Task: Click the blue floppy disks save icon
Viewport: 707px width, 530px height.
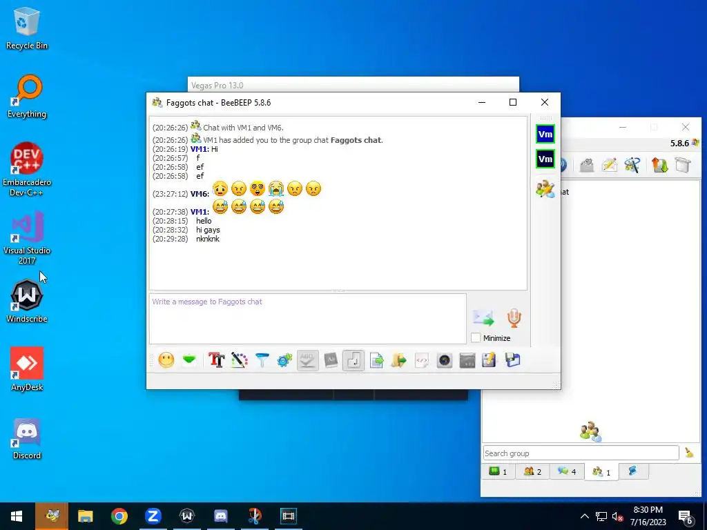Action: (x=513, y=360)
